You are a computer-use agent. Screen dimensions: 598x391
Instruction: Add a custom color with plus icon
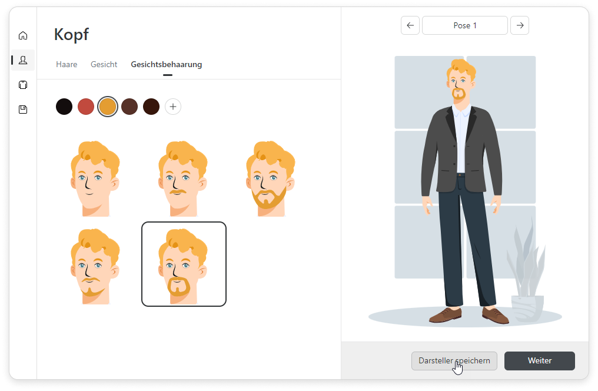click(172, 107)
